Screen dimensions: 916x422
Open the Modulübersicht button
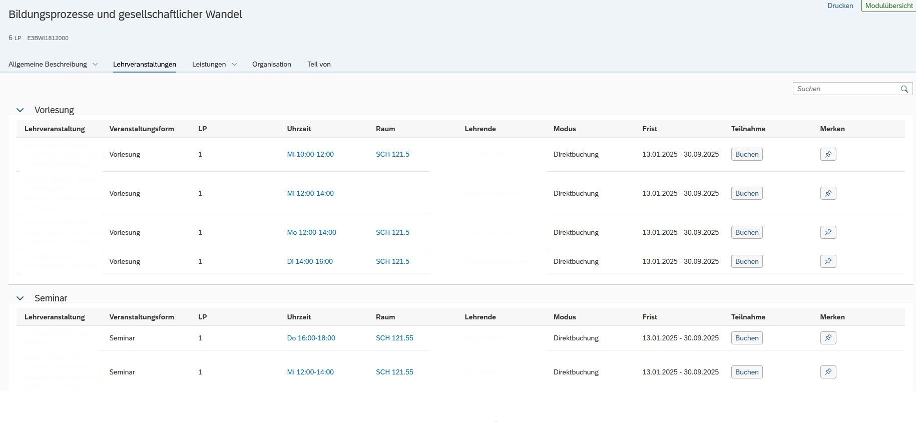(889, 6)
